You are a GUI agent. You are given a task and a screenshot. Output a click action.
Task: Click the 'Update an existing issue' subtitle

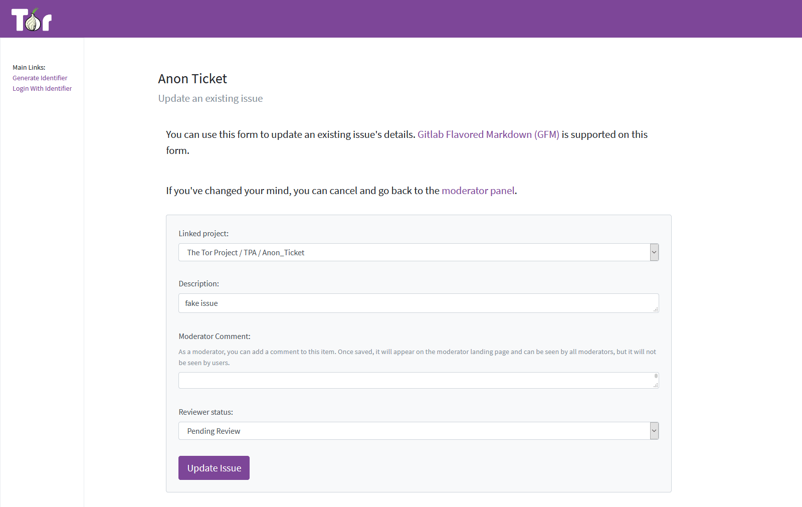click(x=211, y=98)
